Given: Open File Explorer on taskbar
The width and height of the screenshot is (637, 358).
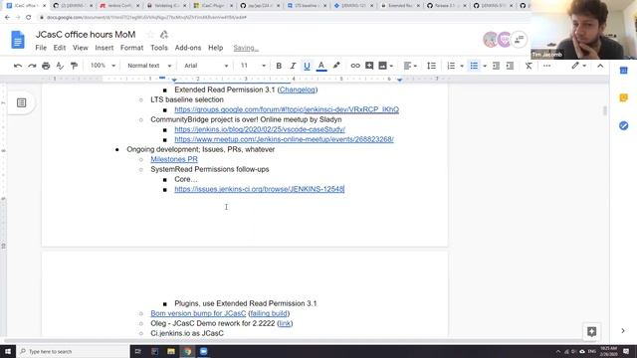Looking at the screenshot, I should pos(171,351).
